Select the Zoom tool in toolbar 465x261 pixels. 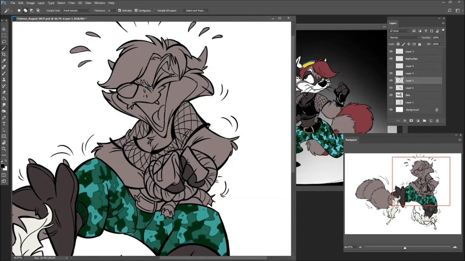point(4,149)
